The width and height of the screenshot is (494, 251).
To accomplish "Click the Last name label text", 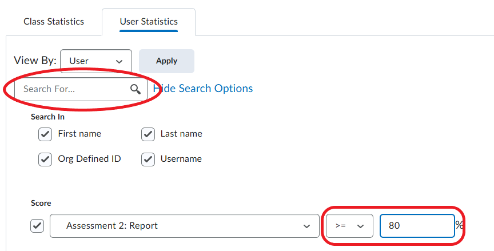I will click(x=181, y=134).
